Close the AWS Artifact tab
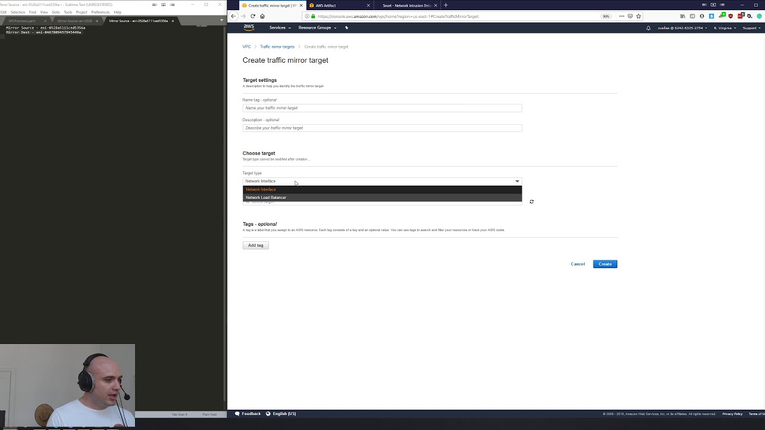The height and width of the screenshot is (430, 765). coord(368,5)
